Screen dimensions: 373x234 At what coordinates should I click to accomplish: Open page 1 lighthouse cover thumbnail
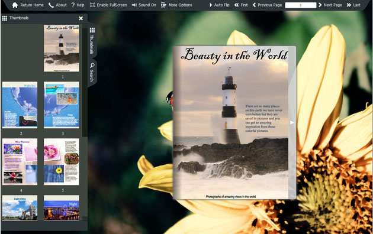click(62, 48)
